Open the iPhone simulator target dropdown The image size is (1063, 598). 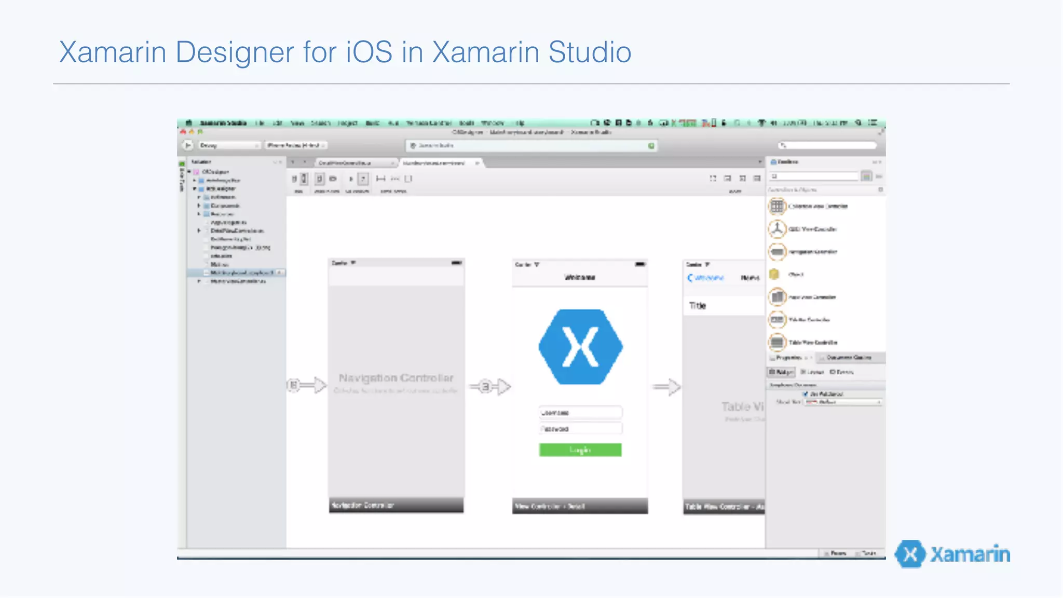click(x=296, y=145)
